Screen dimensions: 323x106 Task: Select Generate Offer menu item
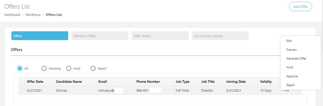pyautogui.click(x=296, y=59)
